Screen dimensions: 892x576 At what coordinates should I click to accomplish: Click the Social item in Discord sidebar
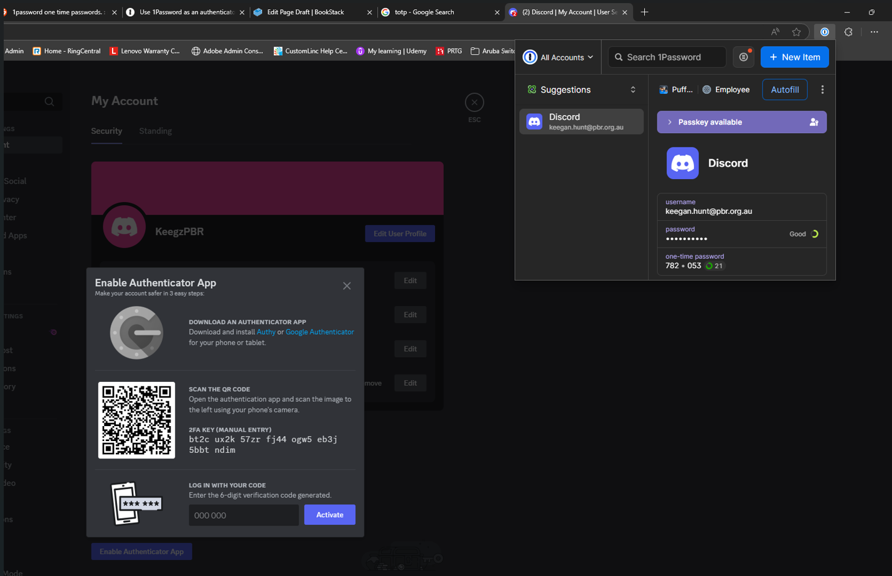[15, 181]
